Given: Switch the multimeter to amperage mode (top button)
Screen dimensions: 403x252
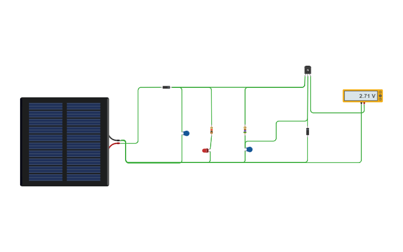Looking at the screenshot, I should pyautogui.click(x=380, y=92).
